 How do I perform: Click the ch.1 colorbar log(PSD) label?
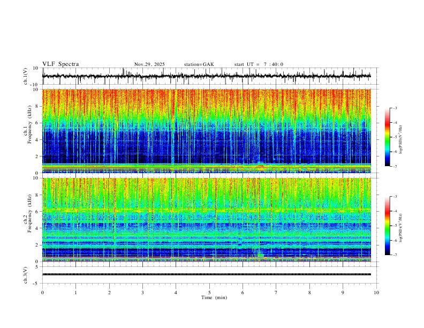point(401,140)
